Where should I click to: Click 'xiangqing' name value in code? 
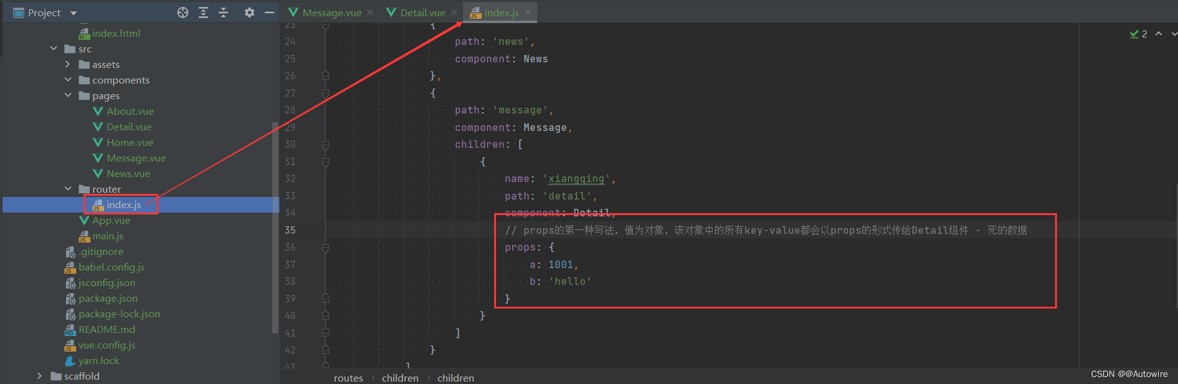[x=576, y=179]
